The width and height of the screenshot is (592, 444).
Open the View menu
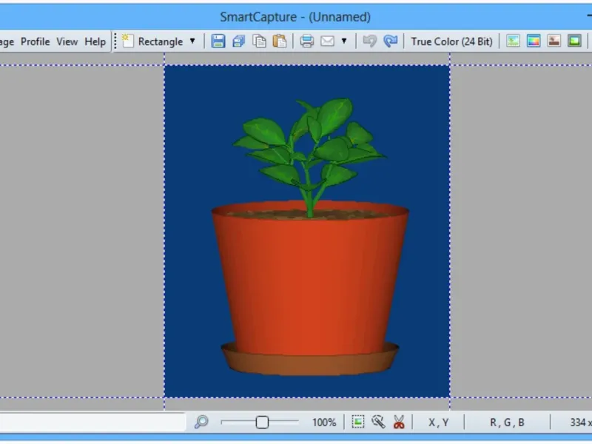(x=67, y=41)
